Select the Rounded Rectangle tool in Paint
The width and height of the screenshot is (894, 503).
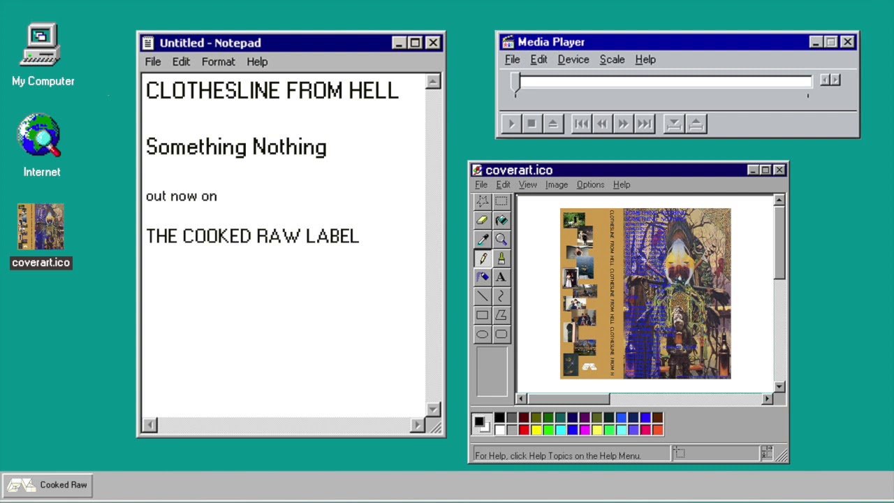pos(501,334)
